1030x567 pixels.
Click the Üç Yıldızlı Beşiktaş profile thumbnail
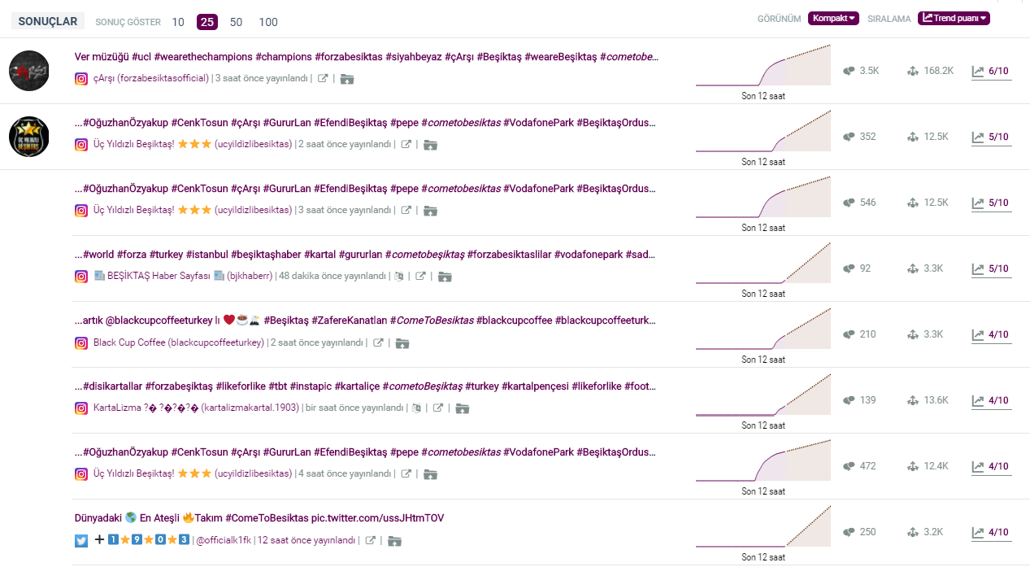(x=29, y=137)
